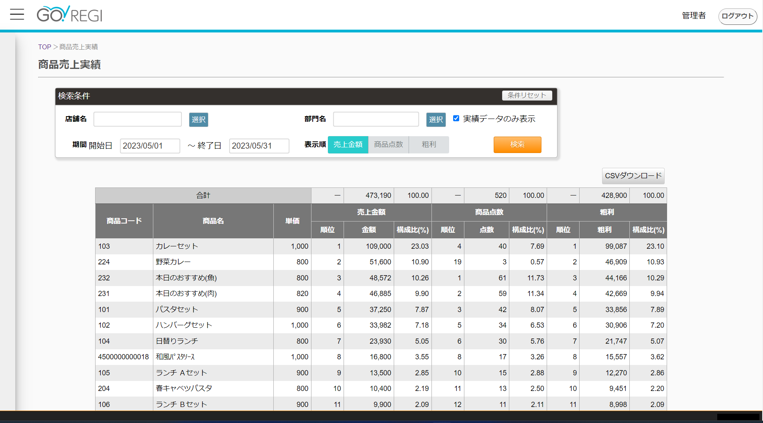Image resolution: width=763 pixels, height=423 pixels.
Task: Download results via CSVダウンロード
Action: point(633,176)
